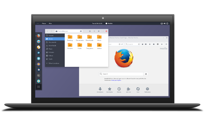The width and height of the screenshot is (205, 128).
Task: Show applications grid in dock
Action: click(38, 86)
